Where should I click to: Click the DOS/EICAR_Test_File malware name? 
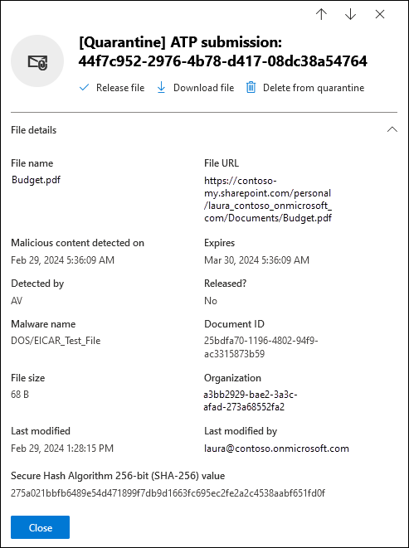coord(56,341)
